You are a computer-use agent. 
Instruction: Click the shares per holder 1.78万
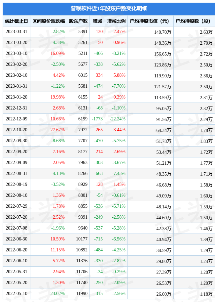coord(206,130)
